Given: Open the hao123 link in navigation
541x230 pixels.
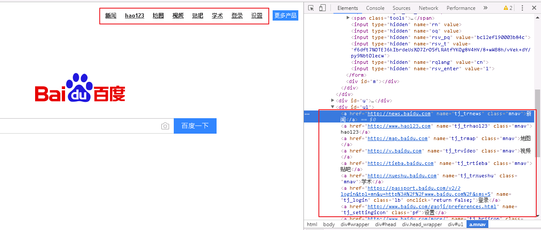Looking at the screenshot, I should pos(134,15).
